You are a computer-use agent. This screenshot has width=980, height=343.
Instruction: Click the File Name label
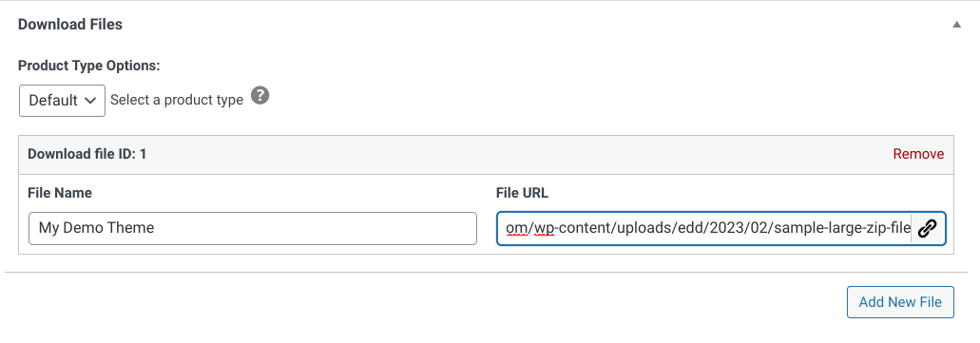[x=60, y=193]
